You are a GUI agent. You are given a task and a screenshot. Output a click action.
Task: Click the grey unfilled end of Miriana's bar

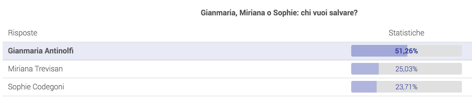(440, 69)
